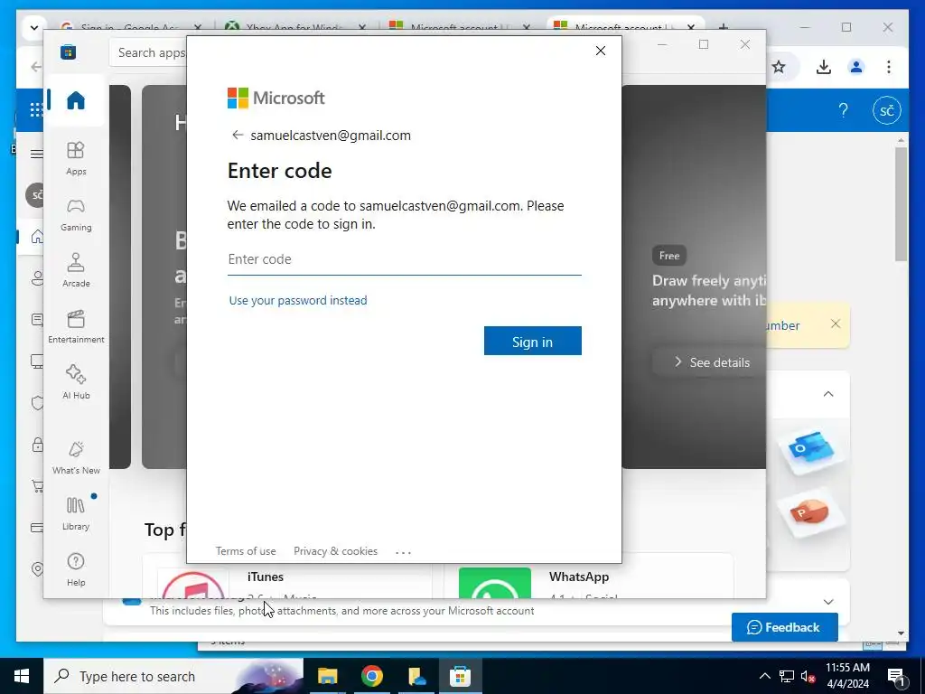Viewport: 925px width, 694px height.
Task: Open File Explorer from taskbar
Action: (x=327, y=676)
